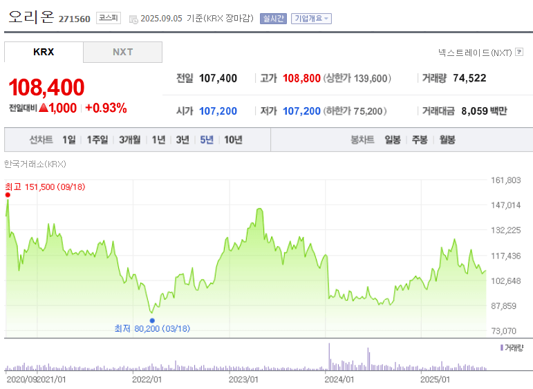Click the 최저 80,200 (03/18) label
The image size is (533, 389).
click(x=152, y=328)
